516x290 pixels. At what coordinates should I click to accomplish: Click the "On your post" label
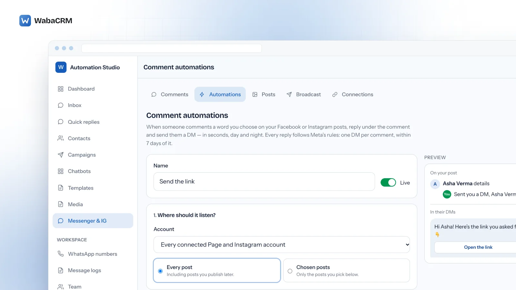443,173
